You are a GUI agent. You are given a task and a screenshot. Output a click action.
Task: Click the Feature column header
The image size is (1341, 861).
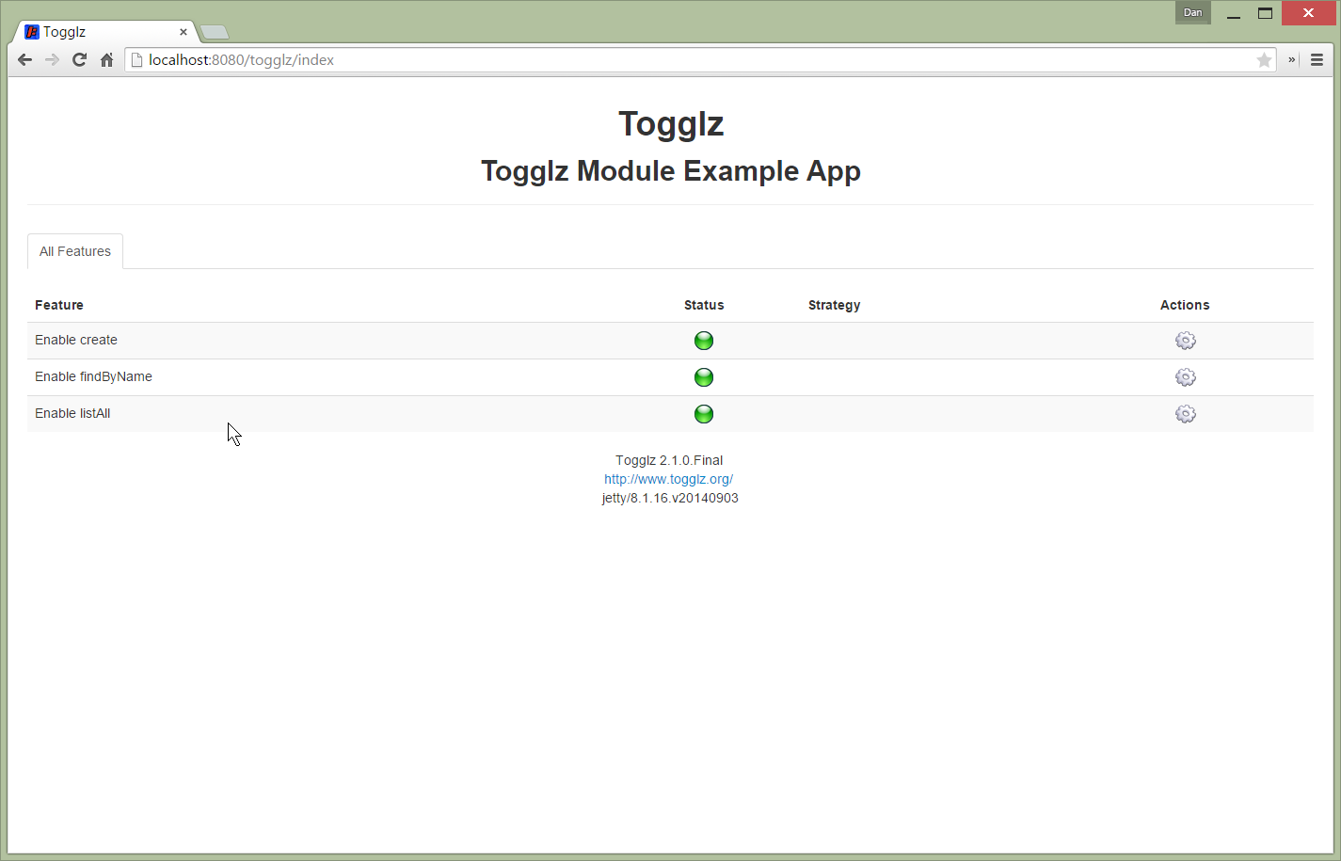(59, 305)
